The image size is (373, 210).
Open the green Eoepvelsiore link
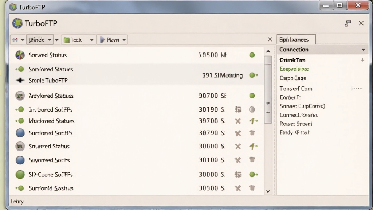(x=294, y=69)
